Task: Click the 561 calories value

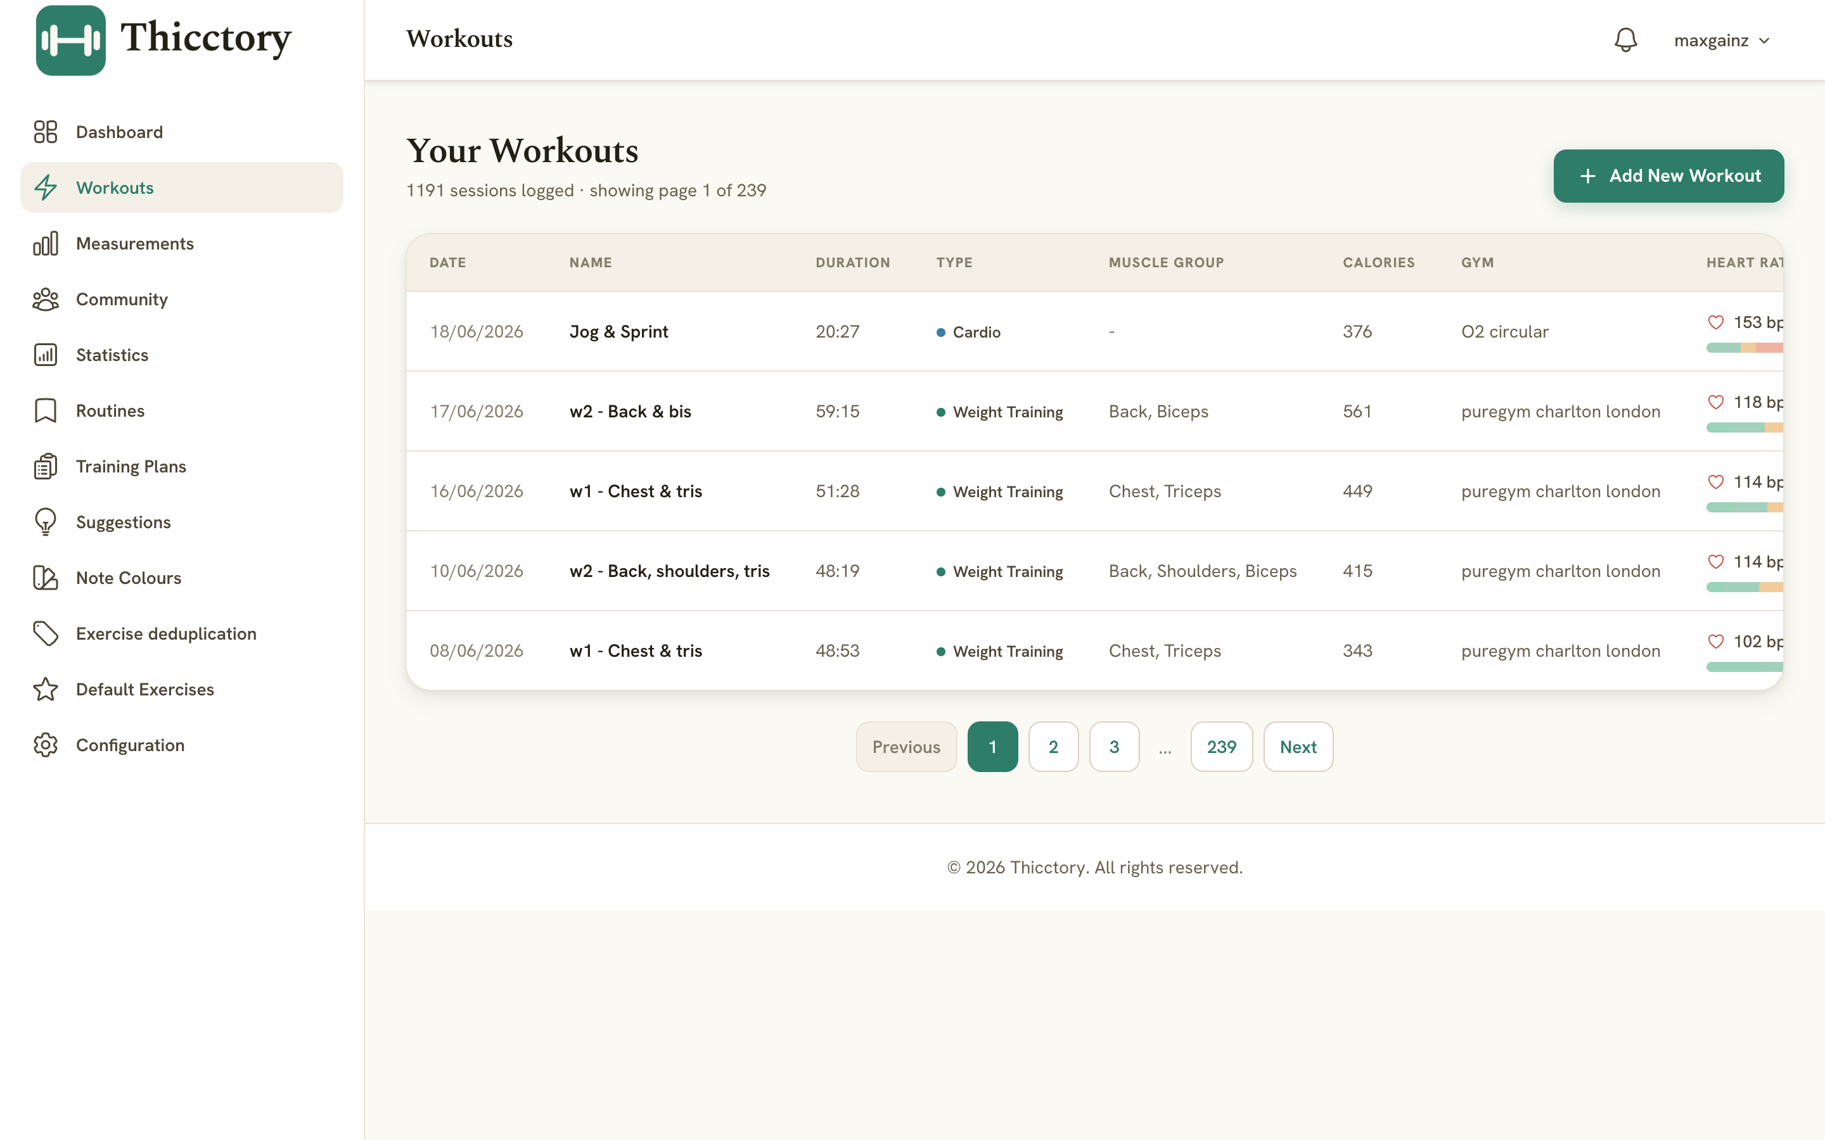Action: 1357,412
